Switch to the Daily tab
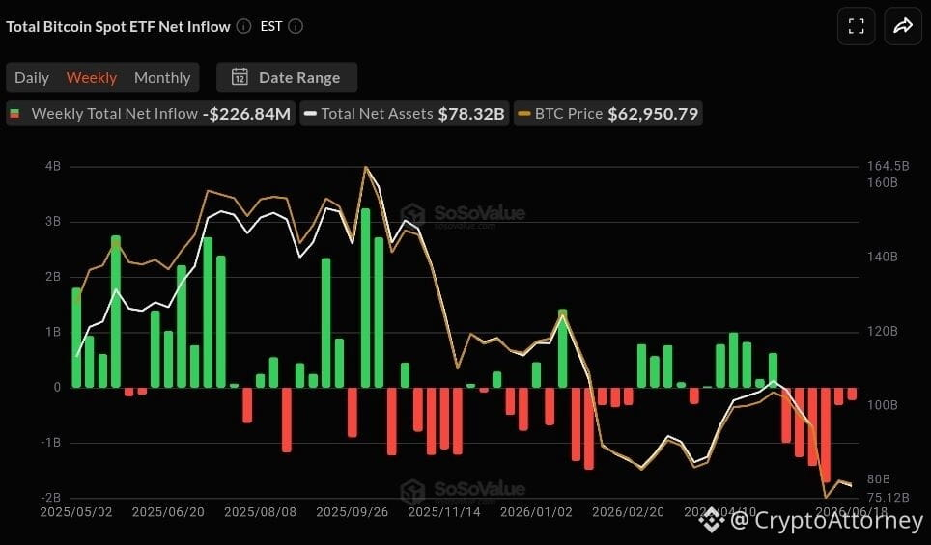The width and height of the screenshot is (931, 545). 32,78
